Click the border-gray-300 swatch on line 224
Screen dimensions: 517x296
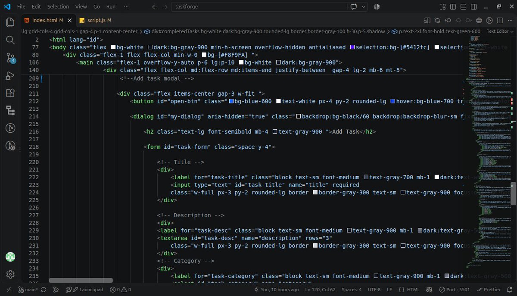[x=315, y=193]
